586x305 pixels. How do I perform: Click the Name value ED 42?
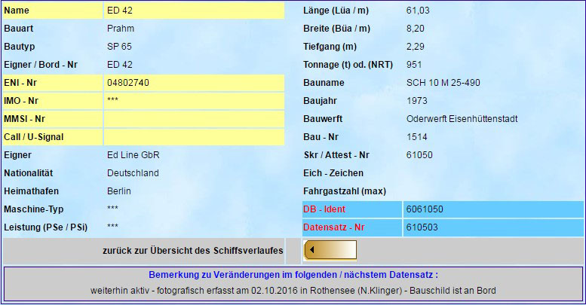pyautogui.click(x=120, y=11)
